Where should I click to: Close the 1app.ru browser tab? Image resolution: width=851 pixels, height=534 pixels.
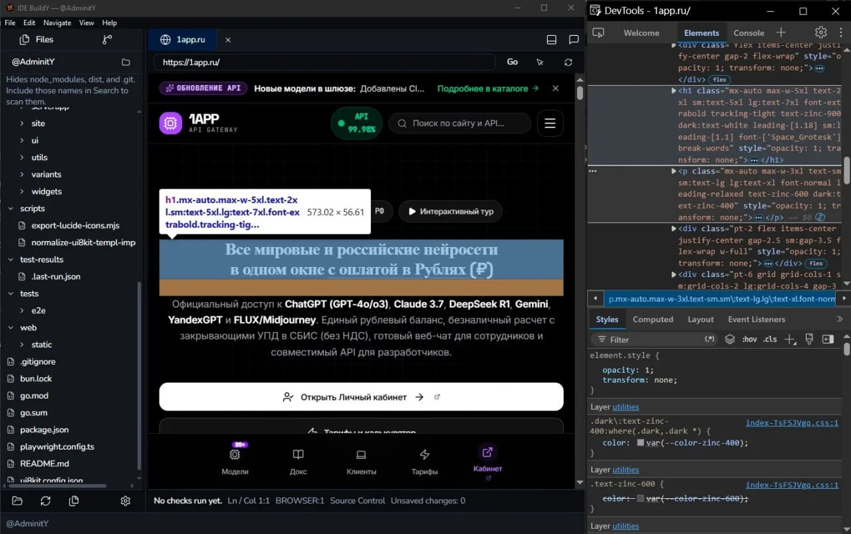click(228, 40)
